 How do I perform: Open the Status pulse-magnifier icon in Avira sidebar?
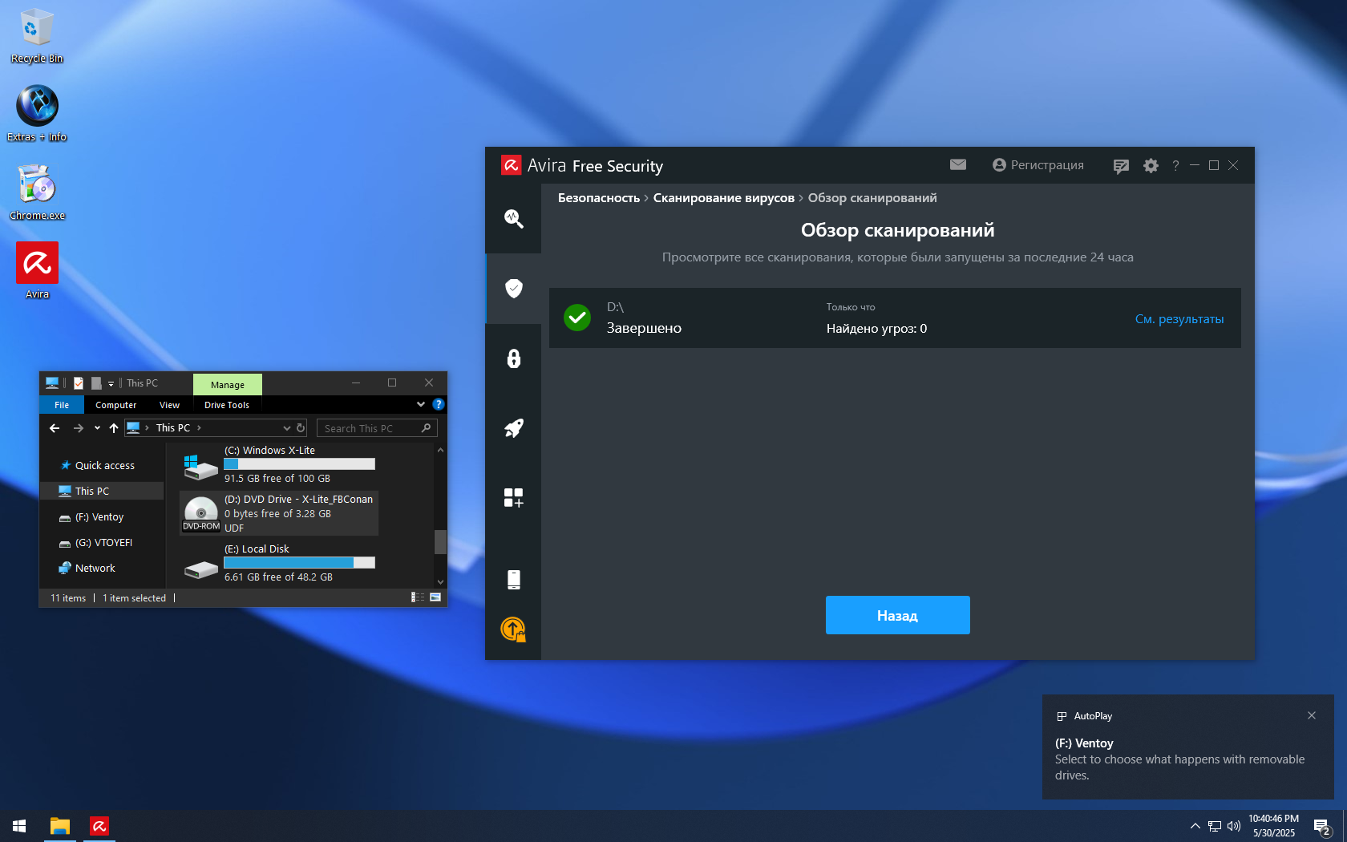(x=513, y=219)
